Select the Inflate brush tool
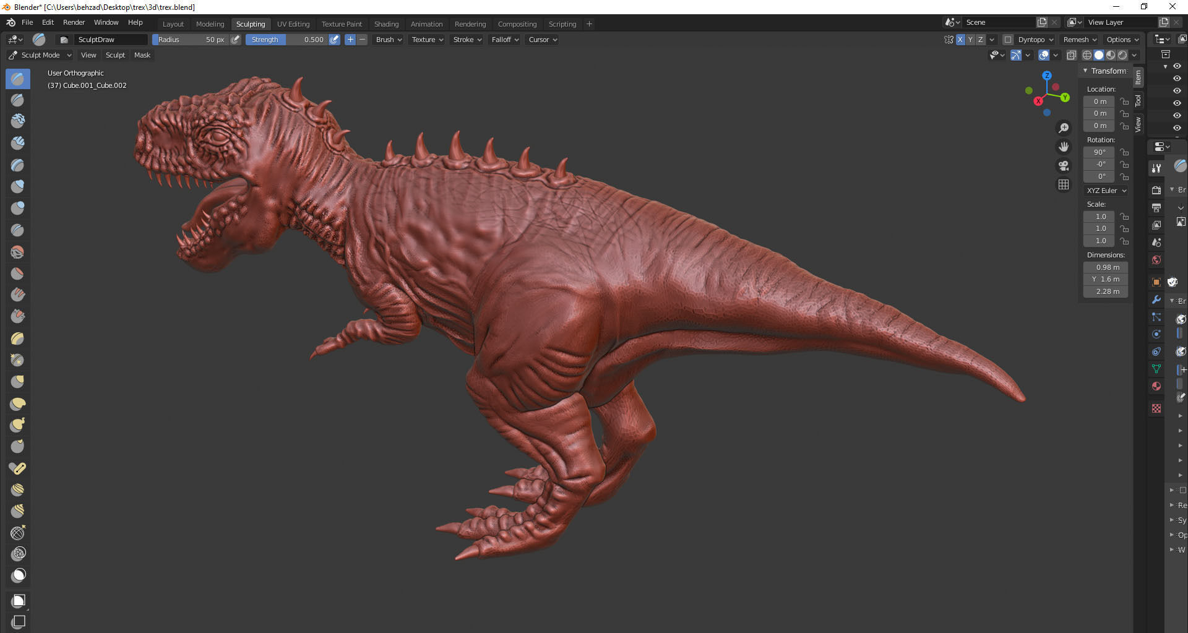1188x633 pixels. tap(17, 186)
